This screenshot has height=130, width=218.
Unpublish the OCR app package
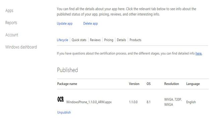pos(64,112)
